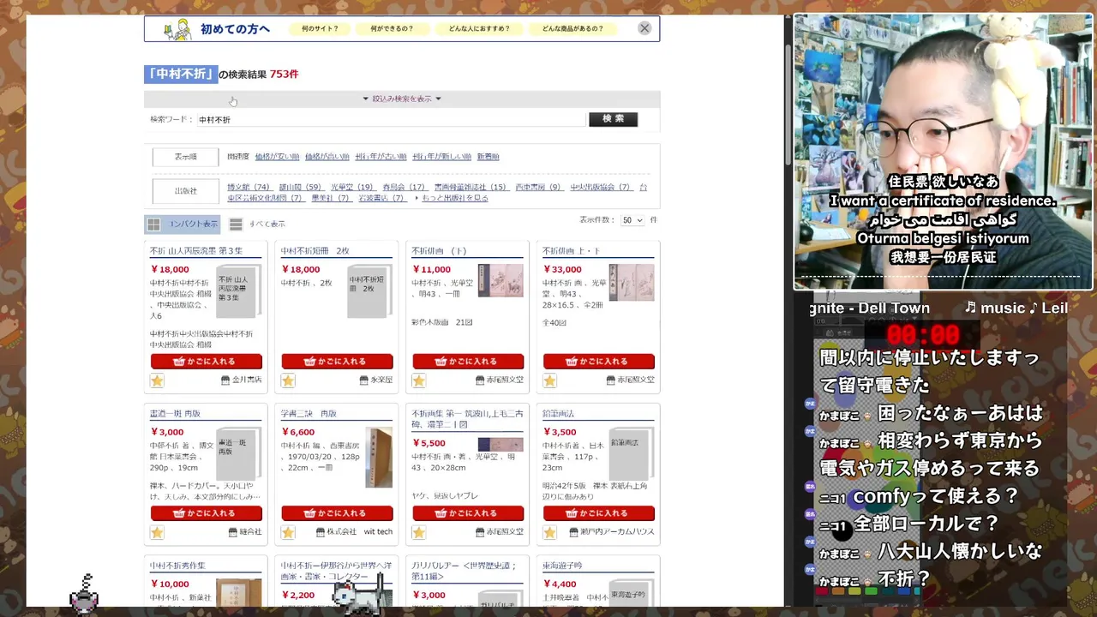Screen dimensions: 1097x617
Task: Click the black 検索 search button
Action: coord(614,119)
